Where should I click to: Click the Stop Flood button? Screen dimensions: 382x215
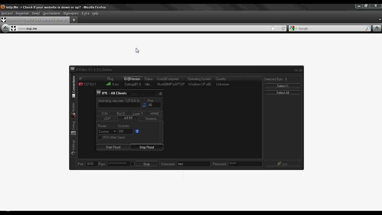click(x=147, y=147)
